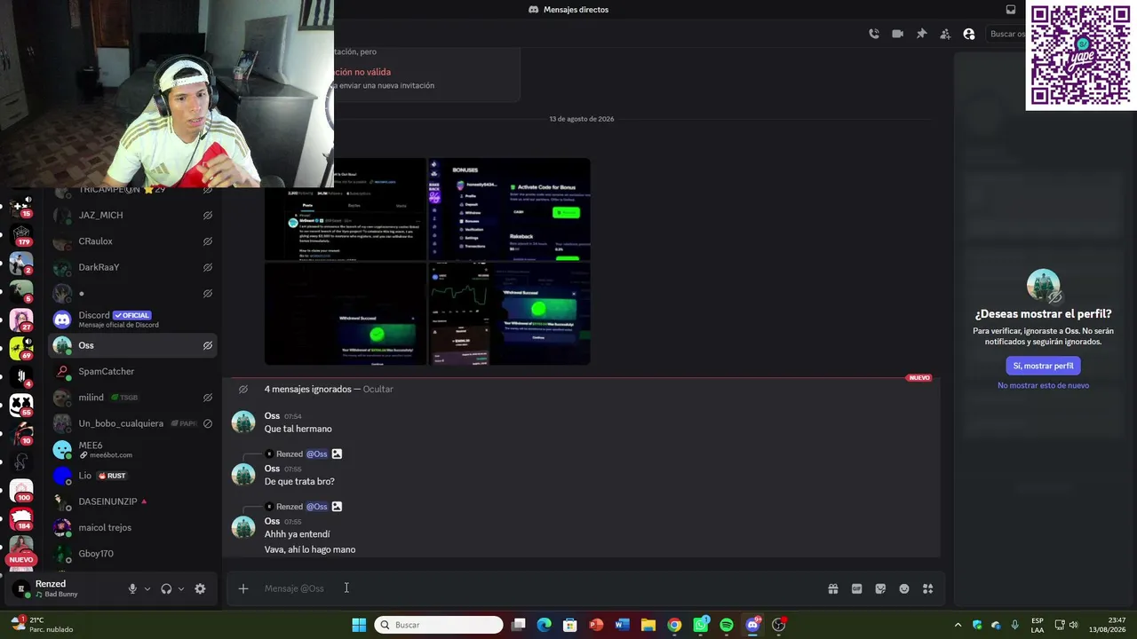Open the milind direct message
This screenshot has height=639, width=1137.
(x=132, y=398)
